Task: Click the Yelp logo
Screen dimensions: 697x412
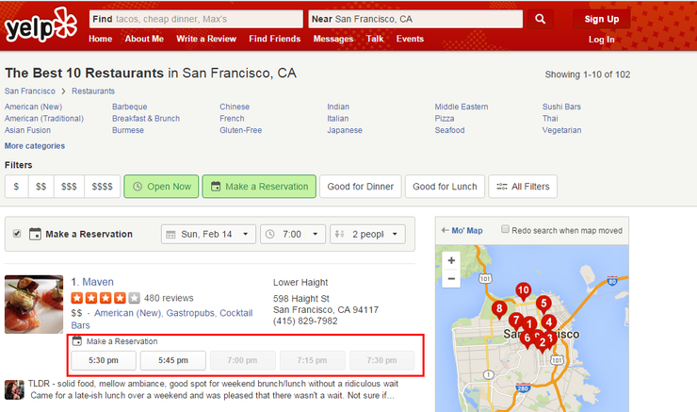Action: (41, 25)
